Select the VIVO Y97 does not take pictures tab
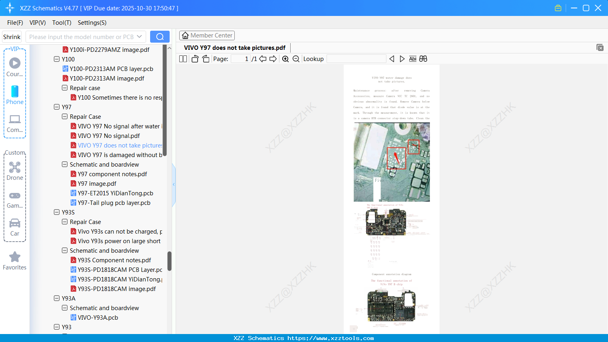 tap(235, 48)
